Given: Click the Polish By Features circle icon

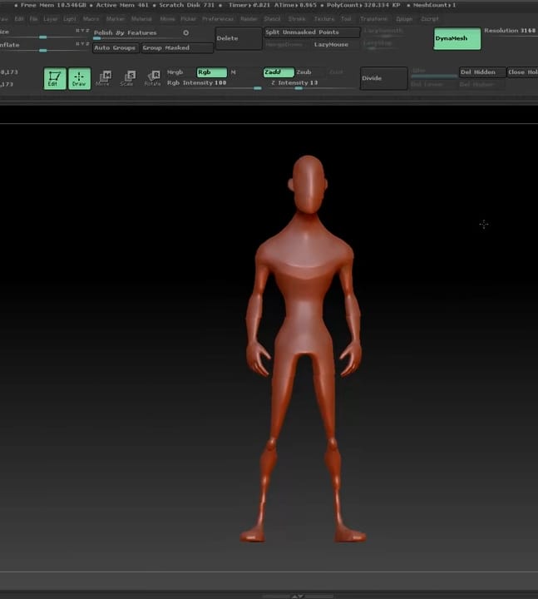Looking at the screenshot, I should [x=186, y=32].
